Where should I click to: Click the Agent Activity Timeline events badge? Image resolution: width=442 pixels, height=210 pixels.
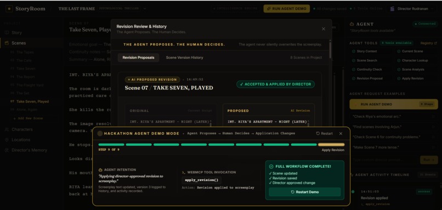click(x=428, y=175)
